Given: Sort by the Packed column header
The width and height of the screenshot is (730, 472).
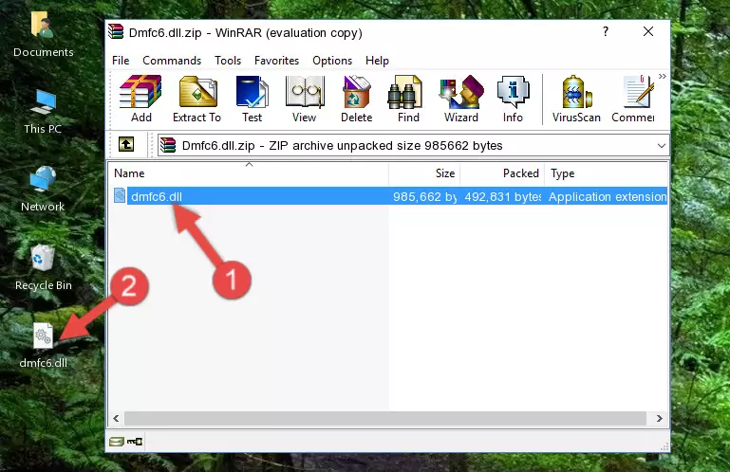Looking at the screenshot, I should click(x=502, y=173).
